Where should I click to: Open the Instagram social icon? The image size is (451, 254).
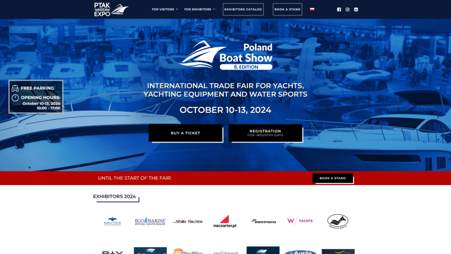coord(347,10)
